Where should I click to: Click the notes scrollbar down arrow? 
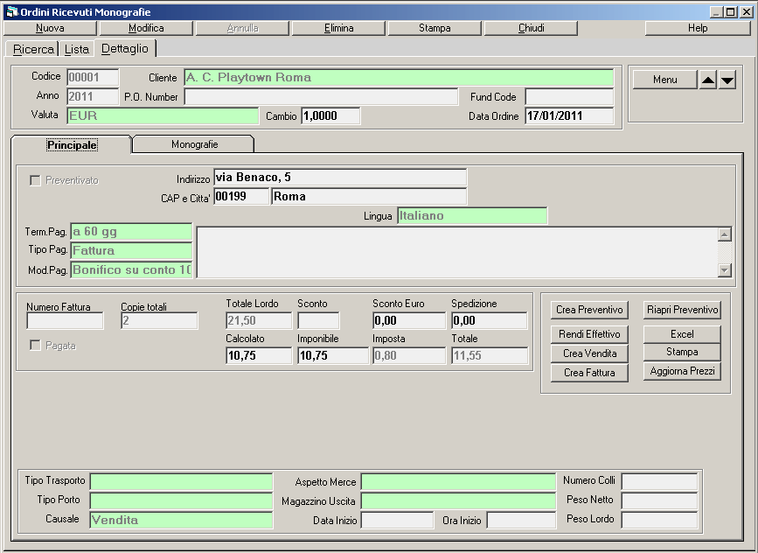point(724,270)
